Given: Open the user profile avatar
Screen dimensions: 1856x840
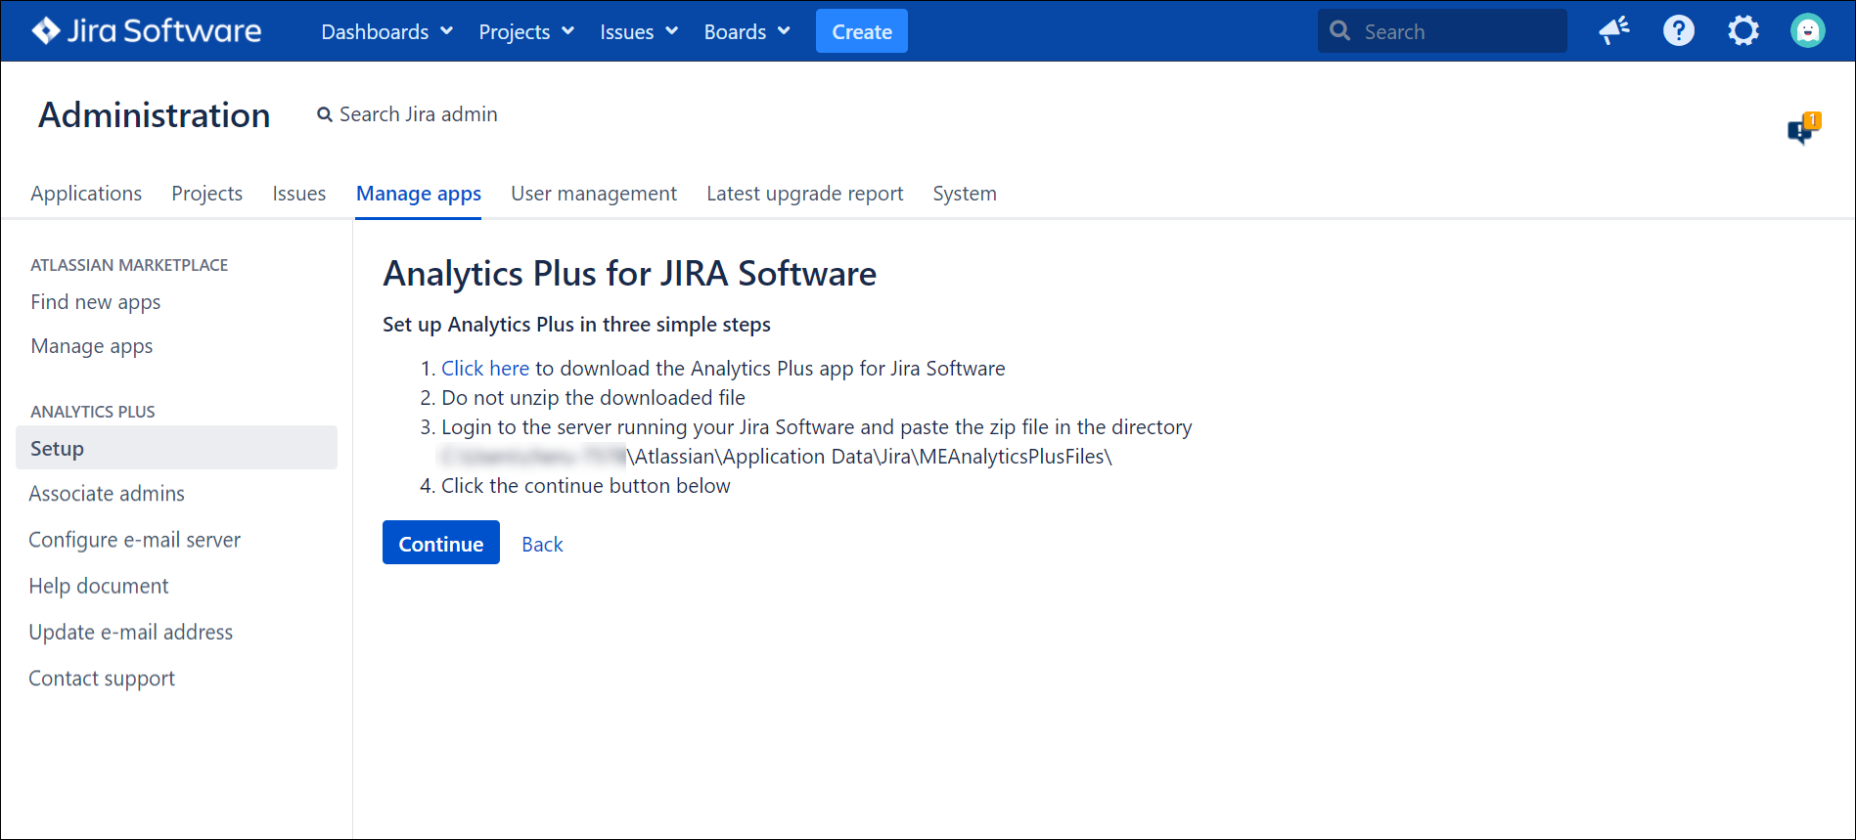Looking at the screenshot, I should pos(1807,31).
